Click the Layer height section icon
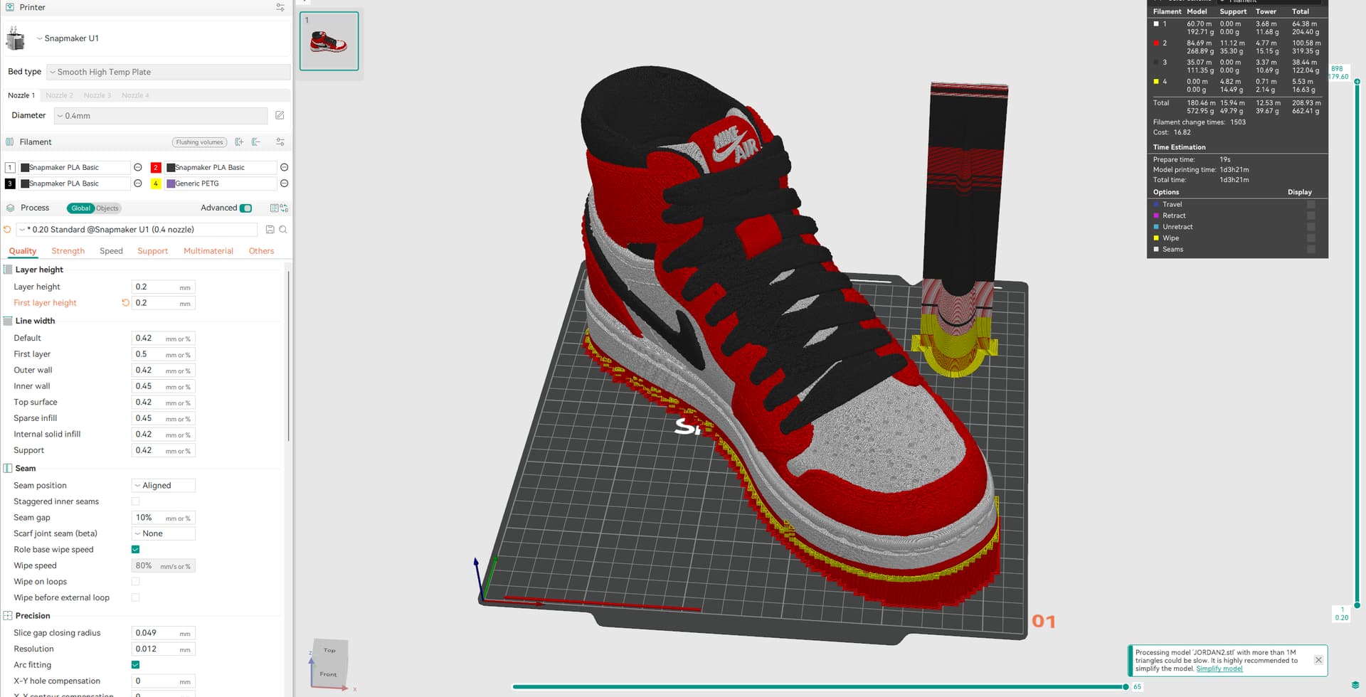 pyautogui.click(x=8, y=270)
